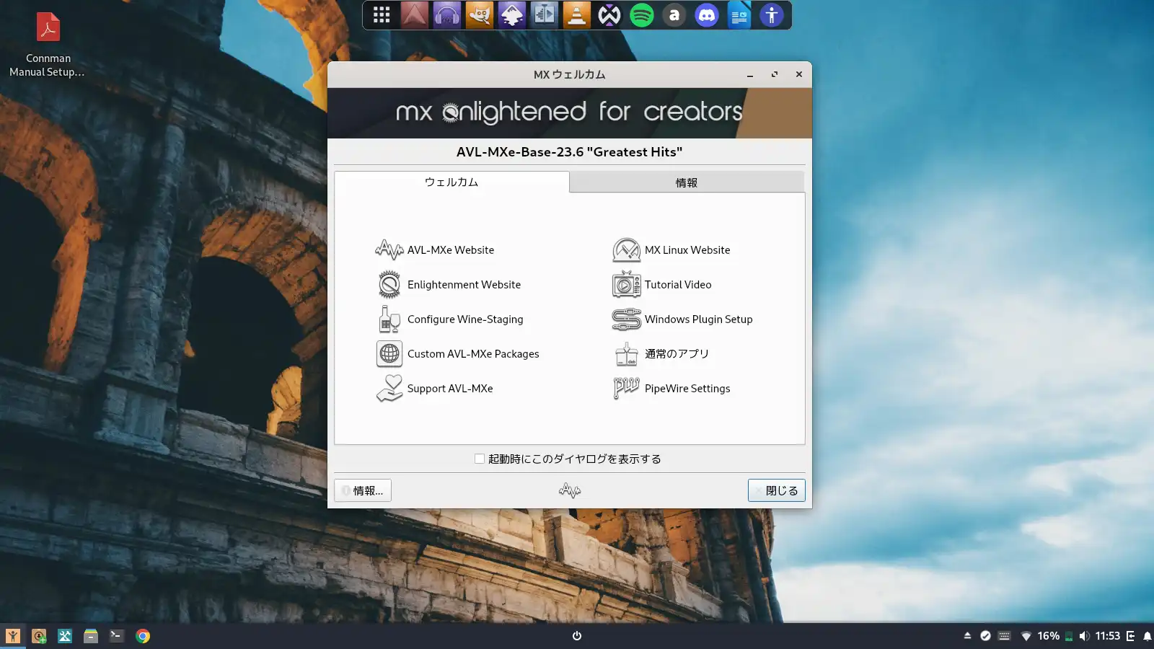Screen dimensions: 1154x649
Task: Click the green system monitor tray icon
Action: click(x=1069, y=636)
